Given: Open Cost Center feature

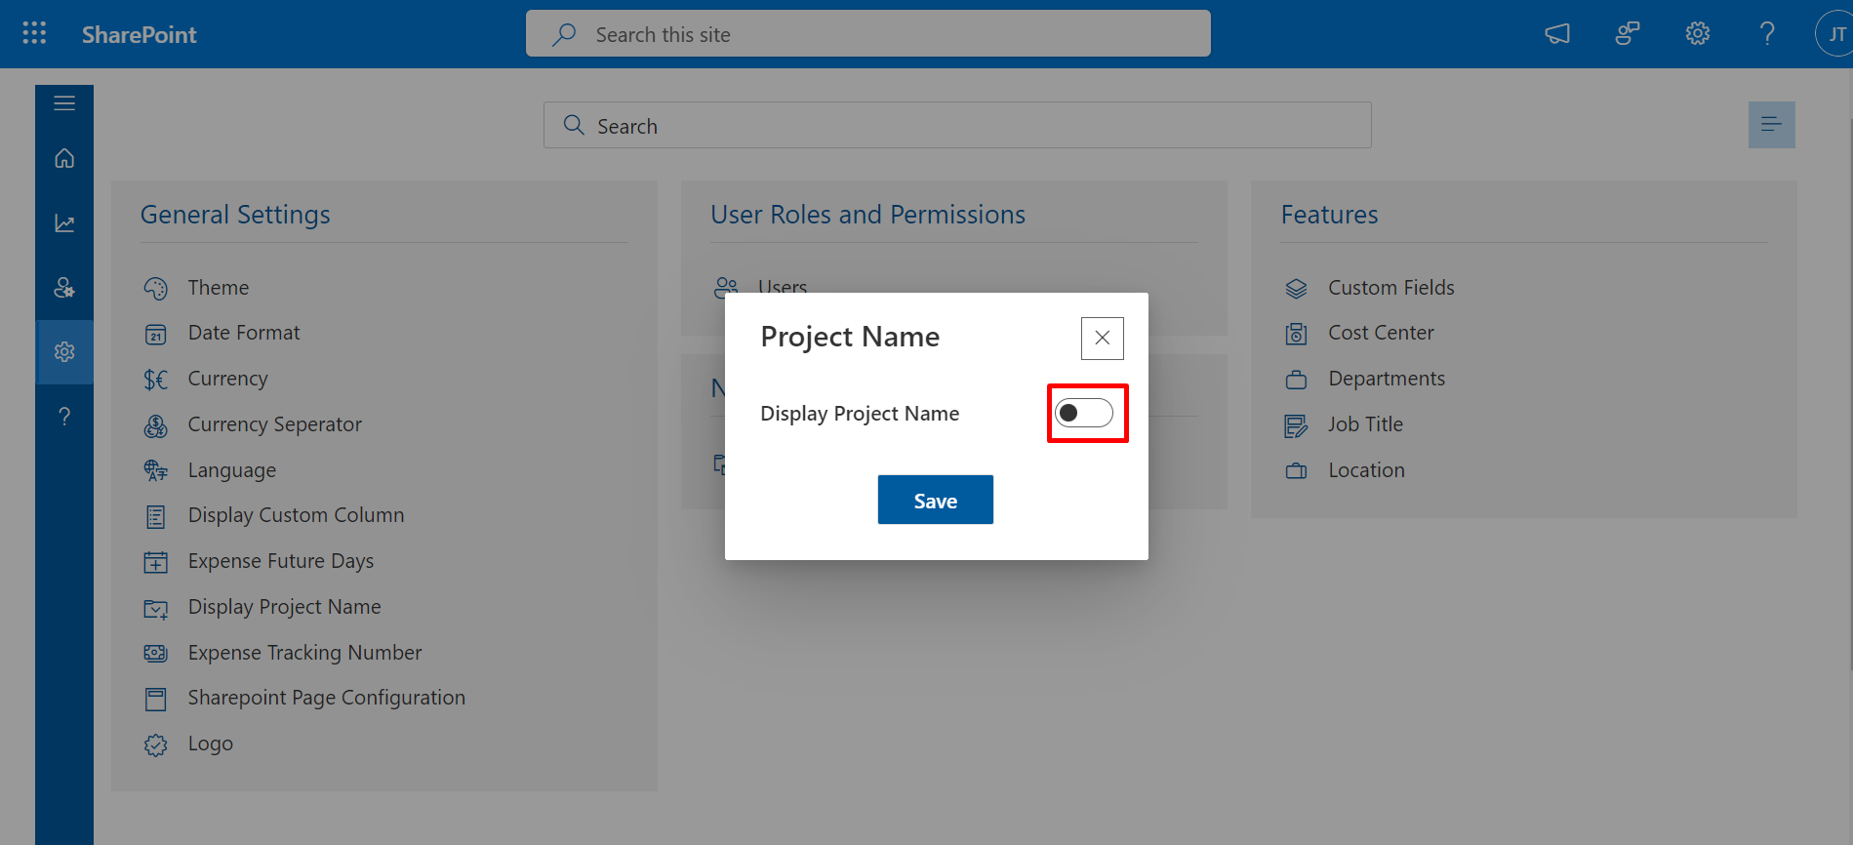Looking at the screenshot, I should click(x=1381, y=333).
